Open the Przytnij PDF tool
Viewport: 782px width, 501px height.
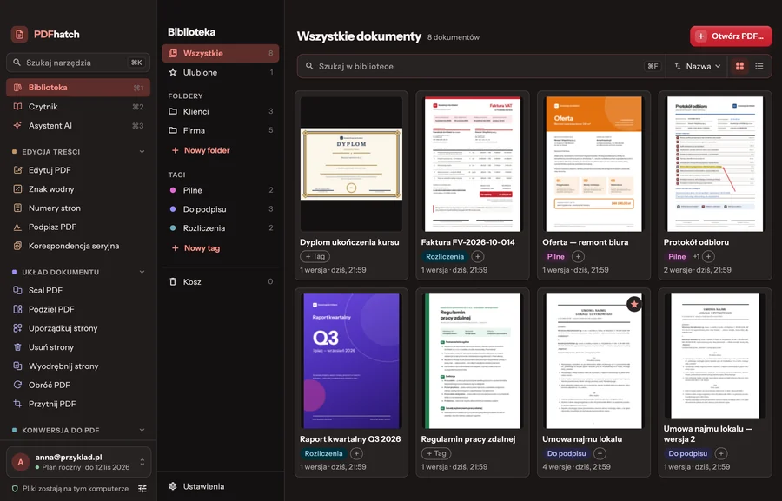click(78, 404)
